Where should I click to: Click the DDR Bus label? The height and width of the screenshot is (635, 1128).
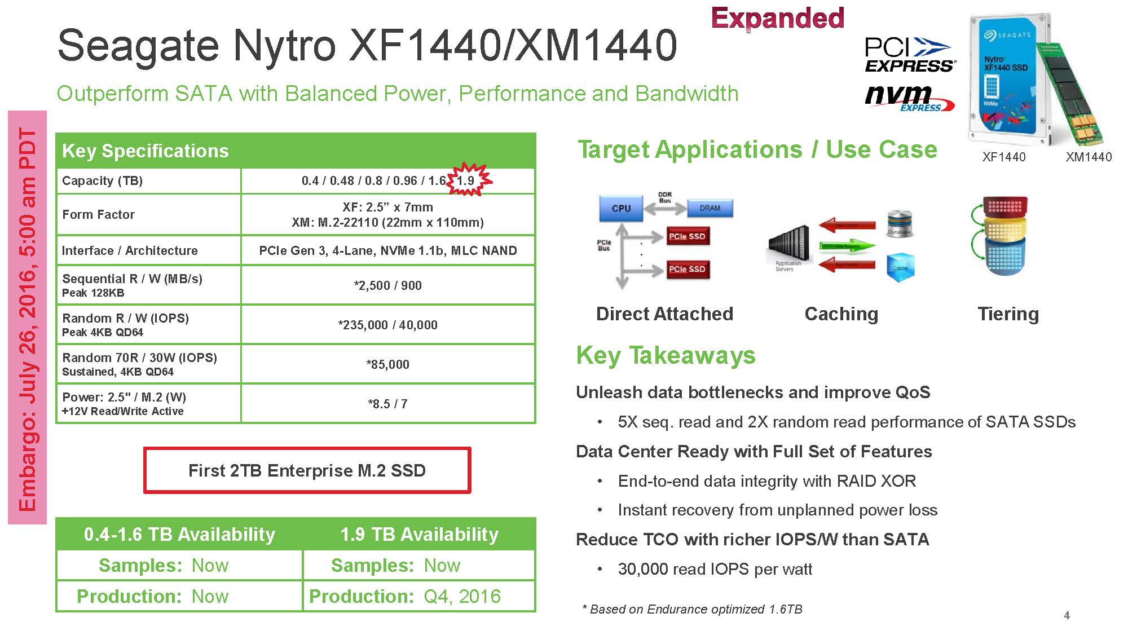click(665, 197)
